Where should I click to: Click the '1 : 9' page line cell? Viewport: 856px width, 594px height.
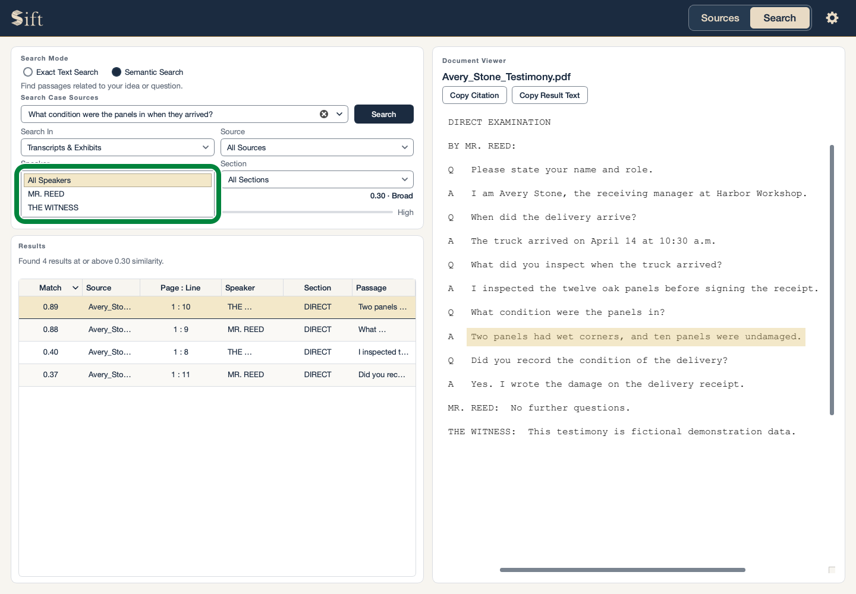[181, 330]
